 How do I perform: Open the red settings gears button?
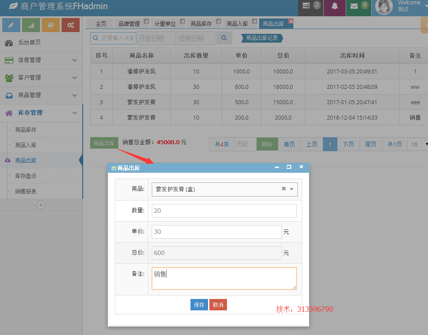[70, 25]
